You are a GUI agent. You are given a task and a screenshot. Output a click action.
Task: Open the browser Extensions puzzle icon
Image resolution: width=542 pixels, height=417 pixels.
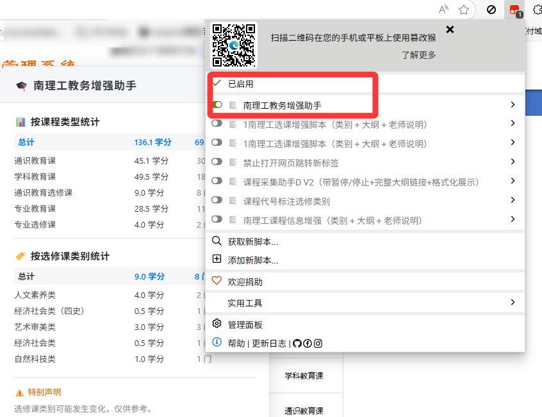[x=537, y=10]
